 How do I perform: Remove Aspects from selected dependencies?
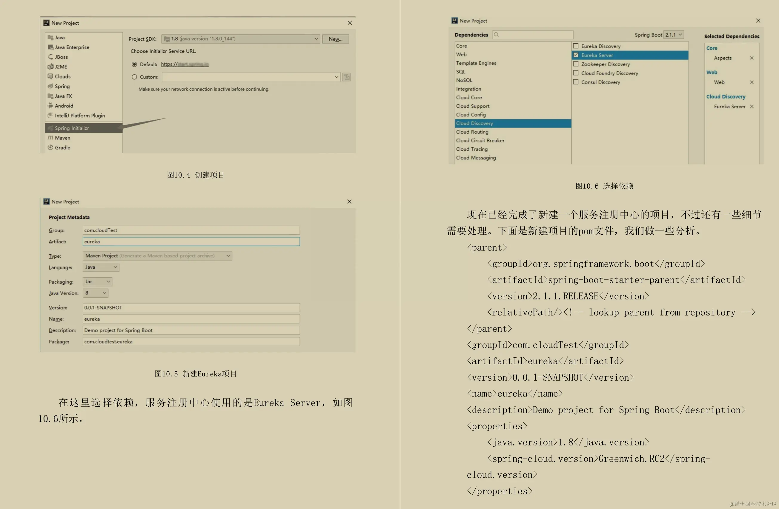(x=752, y=58)
